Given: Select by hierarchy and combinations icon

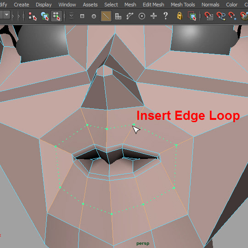Looking at the screenshot, I should coord(32,16).
